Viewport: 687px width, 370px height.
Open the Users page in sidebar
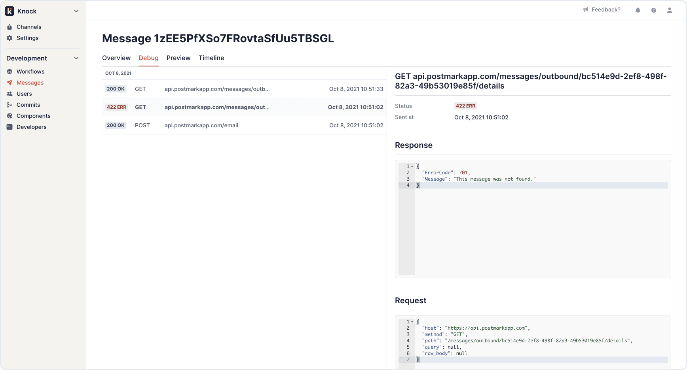pos(24,94)
